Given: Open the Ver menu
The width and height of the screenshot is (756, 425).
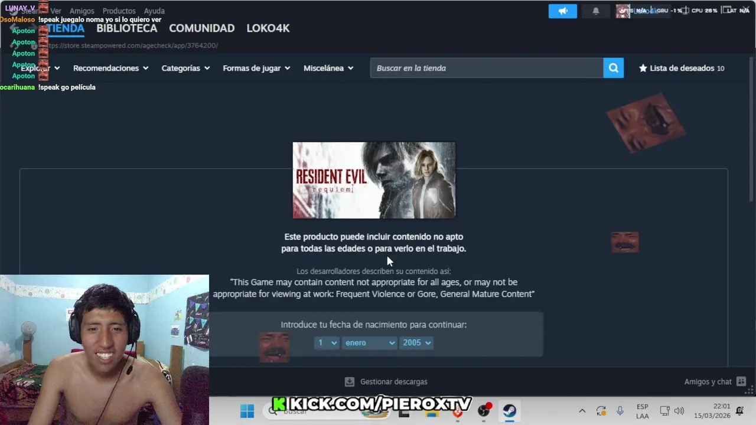Looking at the screenshot, I should [x=56, y=11].
